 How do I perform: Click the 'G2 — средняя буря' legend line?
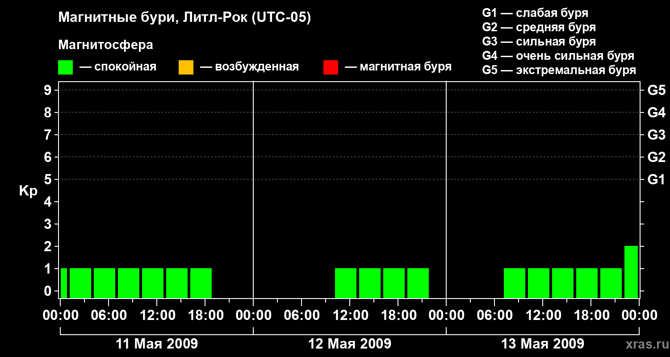[x=539, y=27]
